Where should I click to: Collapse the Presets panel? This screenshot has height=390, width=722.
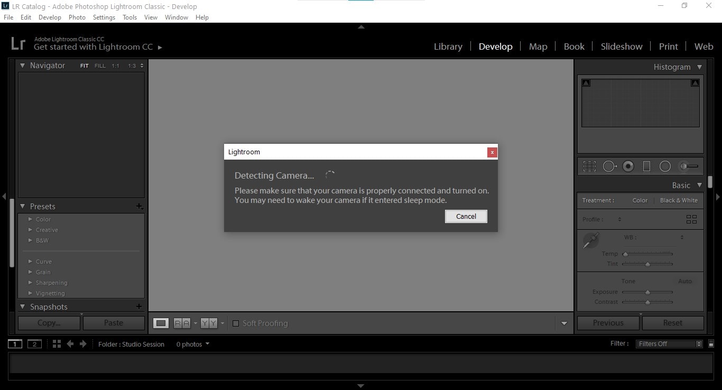22,207
